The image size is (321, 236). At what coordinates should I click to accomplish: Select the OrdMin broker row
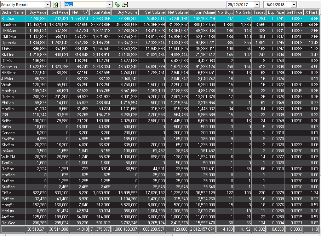160,97
